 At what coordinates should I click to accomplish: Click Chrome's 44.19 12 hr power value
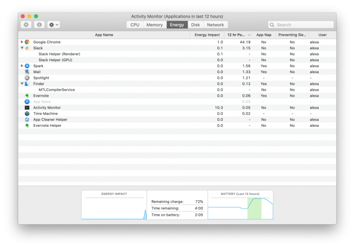coord(245,42)
